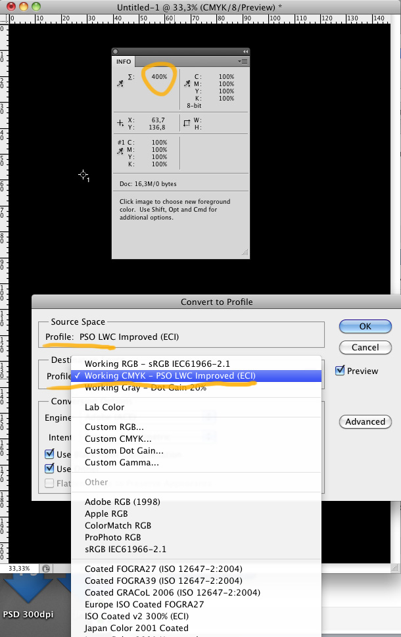Click the Info panel resize grip
This screenshot has width=401, height=637.
pyautogui.click(x=245, y=252)
